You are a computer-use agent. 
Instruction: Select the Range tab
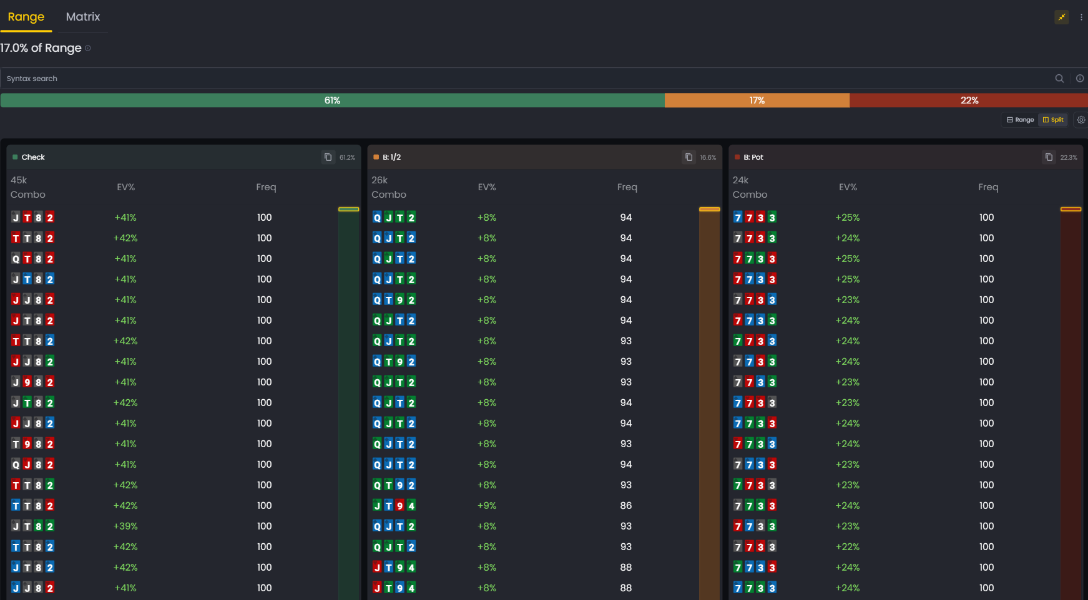click(x=26, y=17)
